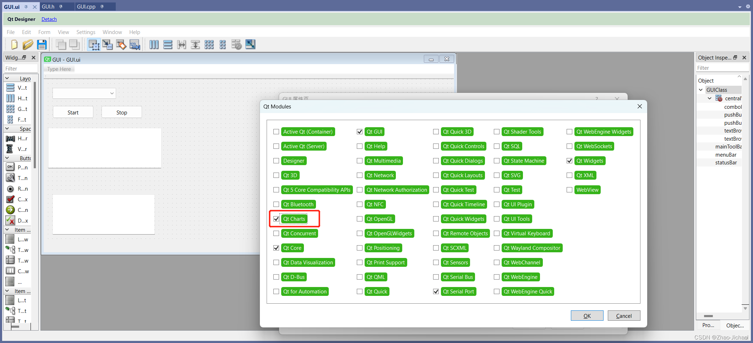The image size is (753, 343).
Task: Pick the Push Button widget icon
Action: point(10,167)
